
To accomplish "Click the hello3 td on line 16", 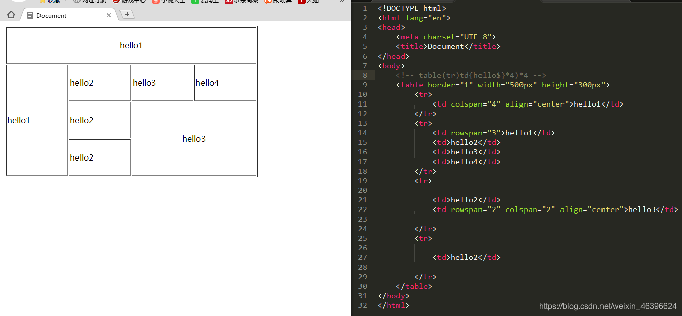I will tap(466, 152).
